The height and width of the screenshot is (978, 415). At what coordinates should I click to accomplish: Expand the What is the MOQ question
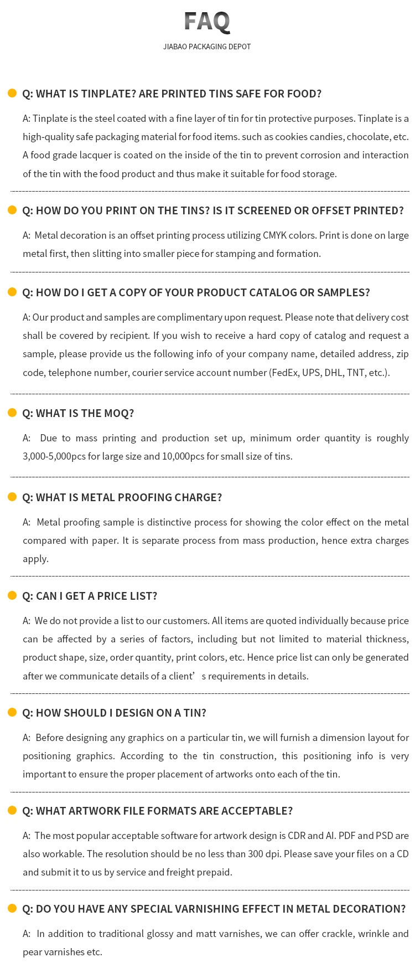pos(78,413)
